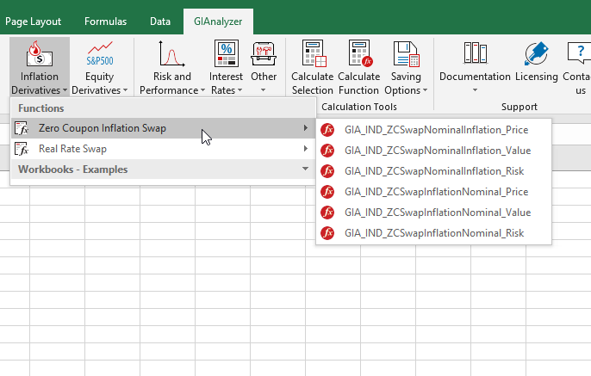Click the fx sheet icon beside Zero Coupon Inflation Swap
The width and height of the screenshot is (591, 376).
(22, 128)
